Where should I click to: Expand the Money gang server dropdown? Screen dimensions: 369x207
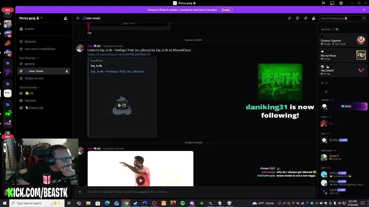point(31,18)
